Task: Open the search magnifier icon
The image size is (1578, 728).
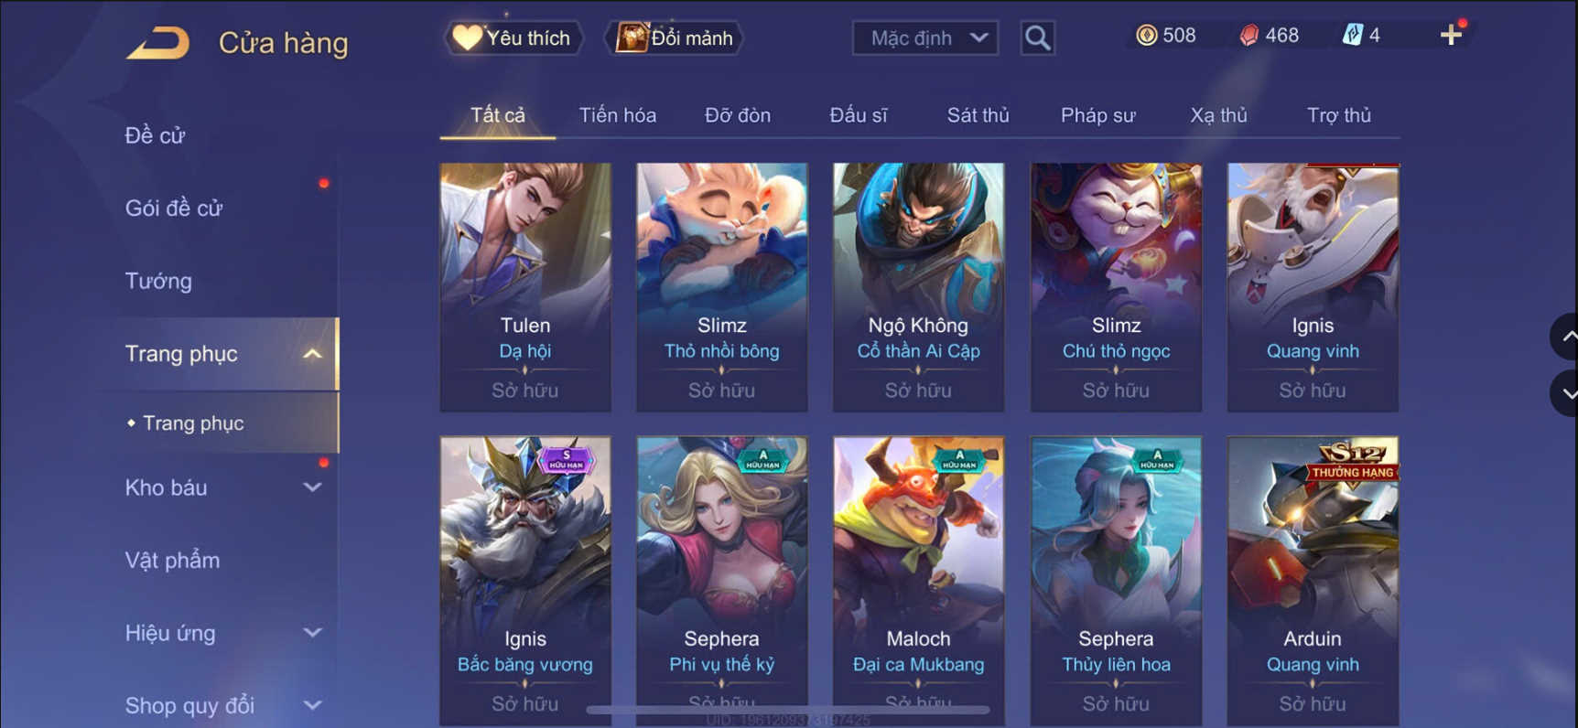Action: pos(1037,38)
